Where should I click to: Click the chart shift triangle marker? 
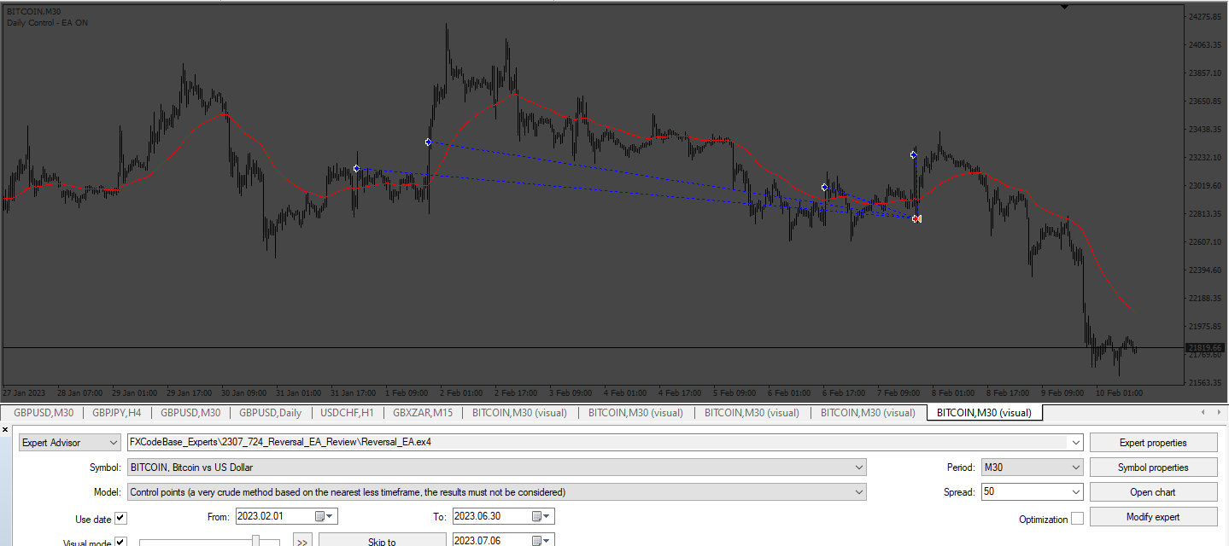1064,6
